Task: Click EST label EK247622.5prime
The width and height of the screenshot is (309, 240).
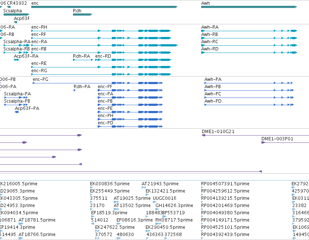Action: click(x=115, y=227)
